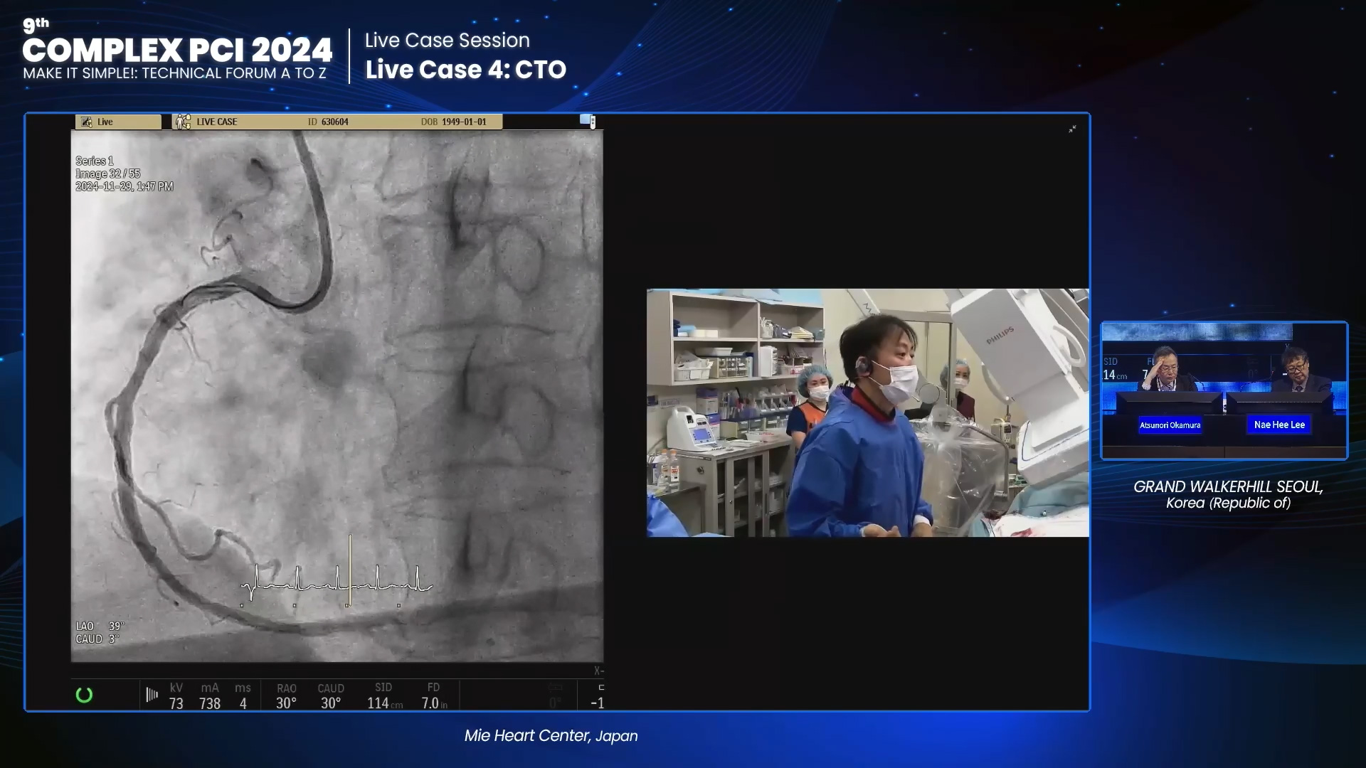Click the Image 32 / 55 counter

[108, 174]
